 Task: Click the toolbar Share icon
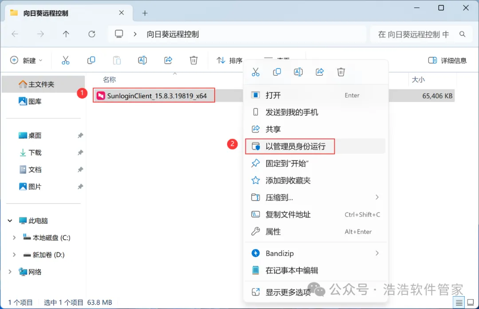(168, 60)
